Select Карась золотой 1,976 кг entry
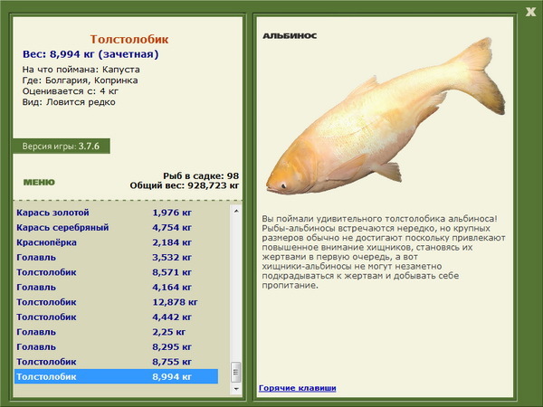This screenshot has height=407, width=543. click(x=116, y=213)
